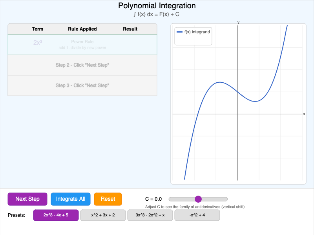Click the Next Step button
The height and width of the screenshot is (236, 314).
click(27, 199)
